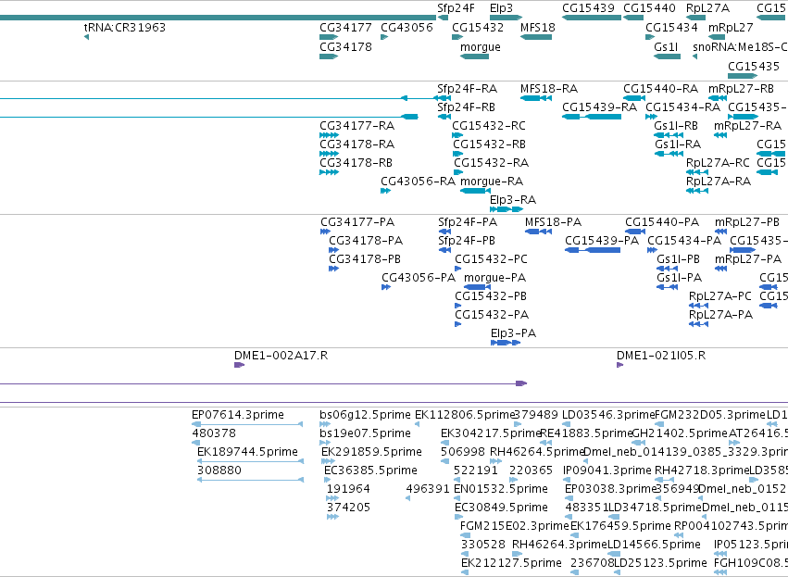Select the LD25123.5prime EST label
788x577 pixels.
pyautogui.click(x=661, y=563)
